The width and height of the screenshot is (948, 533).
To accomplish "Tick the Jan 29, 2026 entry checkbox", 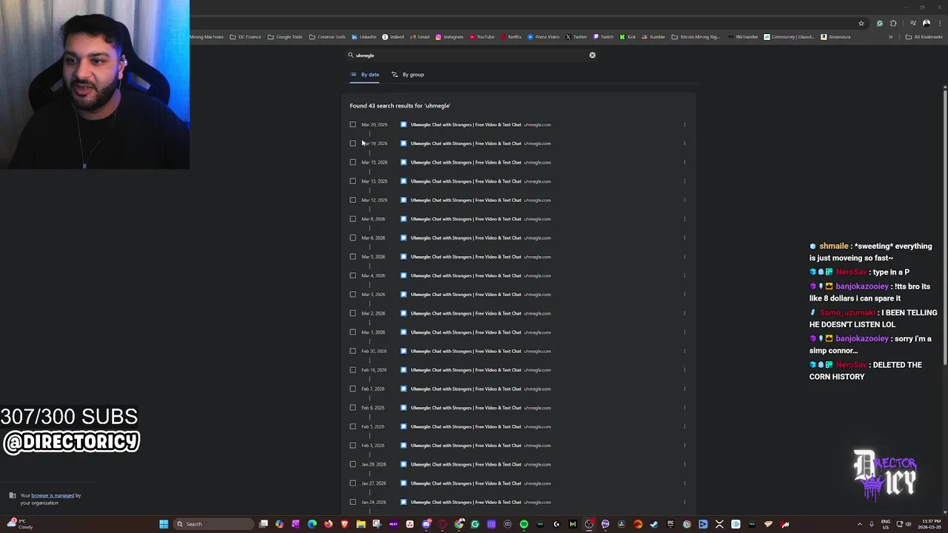I will click(x=353, y=464).
